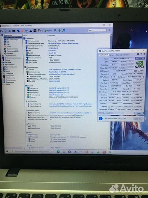Viewport: 148px width, 198px height.
Task: Switch to the Graphics Card tab
Action: coord(104,55)
